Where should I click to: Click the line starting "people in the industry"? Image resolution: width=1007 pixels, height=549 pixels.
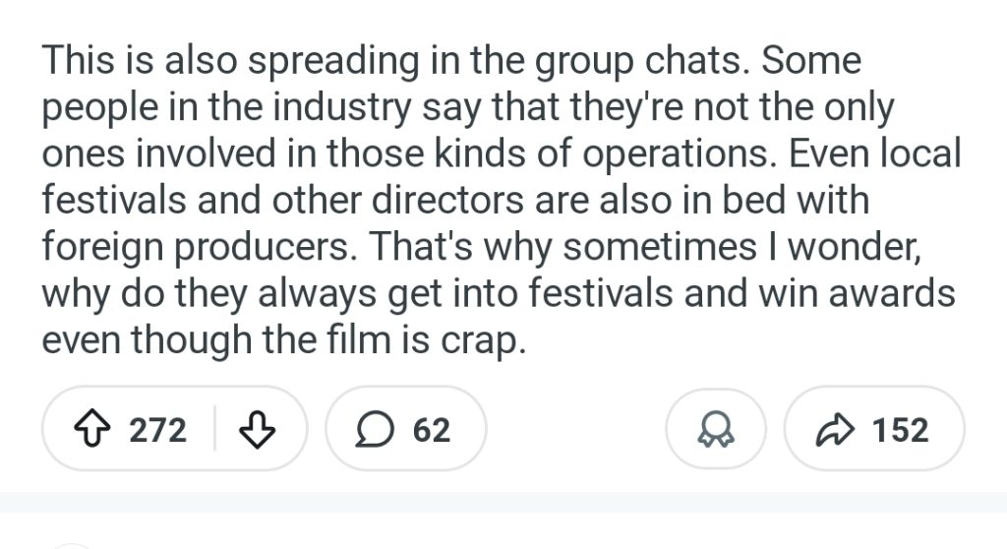click(x=467, y=107)
